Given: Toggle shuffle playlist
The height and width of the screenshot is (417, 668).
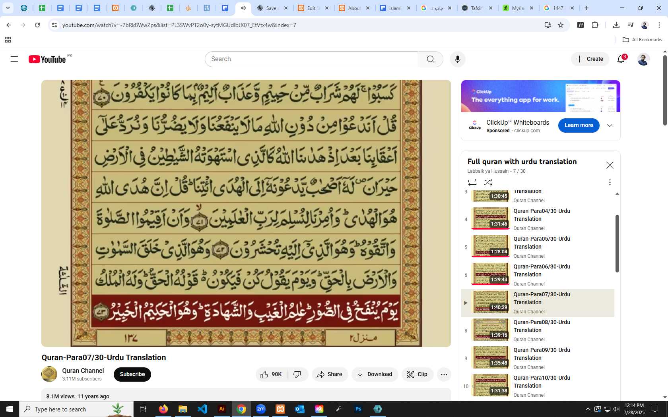Looking at the screenshot, I should click(488, 182).
